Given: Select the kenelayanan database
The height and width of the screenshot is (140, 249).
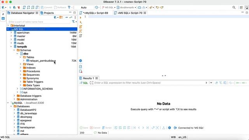Looking at the screenshot, I should 28,127.
